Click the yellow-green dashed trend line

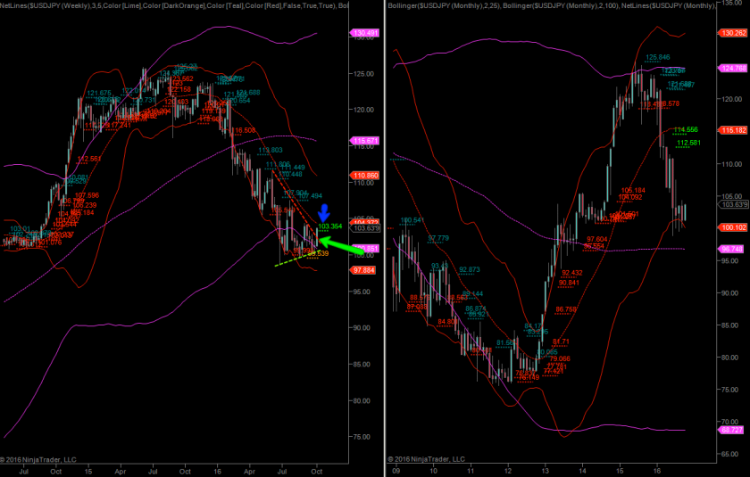296,259
